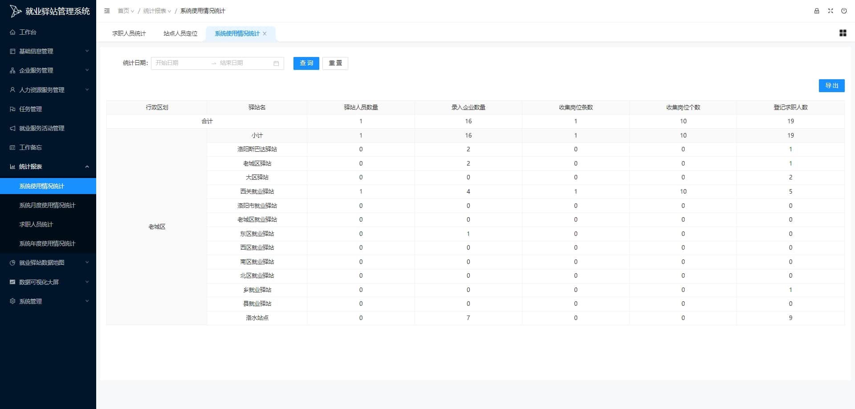This screenshot has height=409, width=855.
Task: Open 首页 breadcrumb dropdown
Action: coord(126,11)
